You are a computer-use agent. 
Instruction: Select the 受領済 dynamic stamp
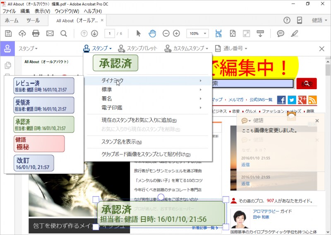[44, 105]
